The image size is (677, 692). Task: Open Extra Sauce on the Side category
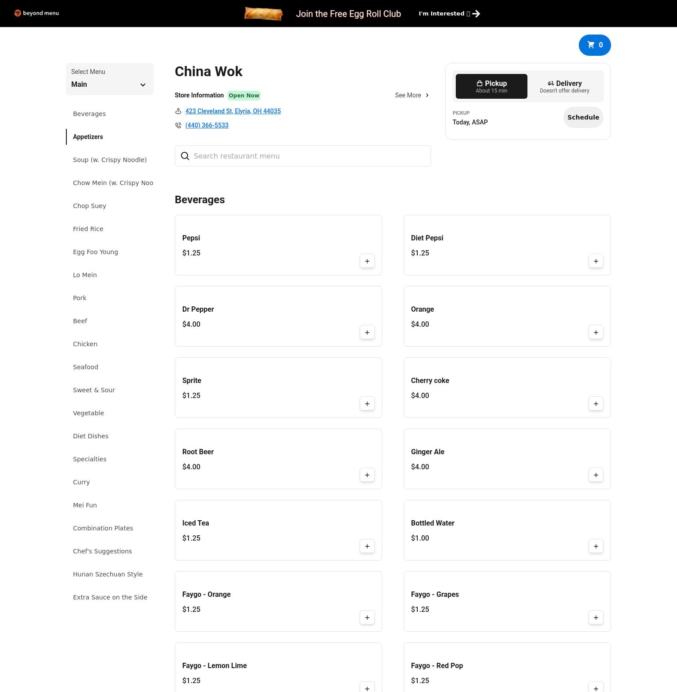[x=110, y=597]
